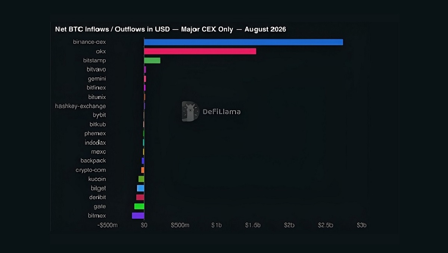Click the "bitstamp" label
The image size is (448, 253).
coord(94,60)
